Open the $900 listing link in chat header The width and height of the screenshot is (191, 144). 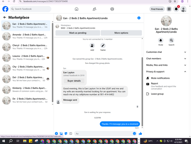[78, 28]
